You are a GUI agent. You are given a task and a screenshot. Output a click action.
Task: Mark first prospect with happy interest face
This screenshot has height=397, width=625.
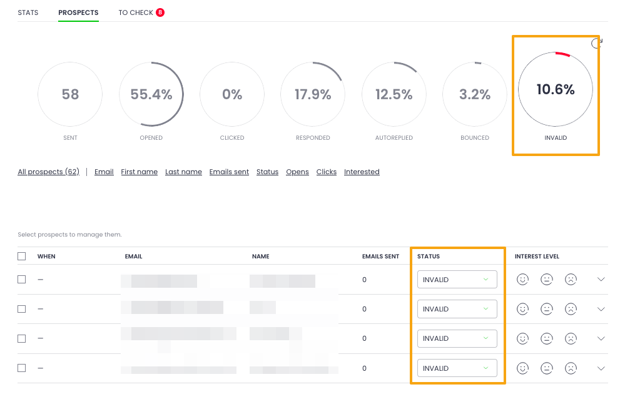[x=522, y=279]
